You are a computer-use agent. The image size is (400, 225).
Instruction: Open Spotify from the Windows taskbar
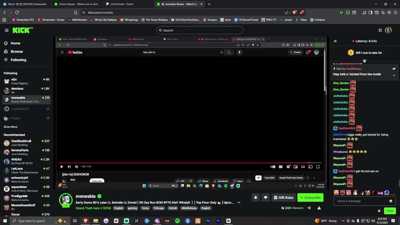point(177,221)
